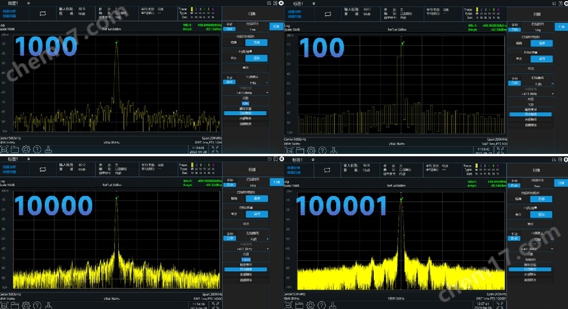Open the folder icon below the 10000-point chart

[15, 306]
